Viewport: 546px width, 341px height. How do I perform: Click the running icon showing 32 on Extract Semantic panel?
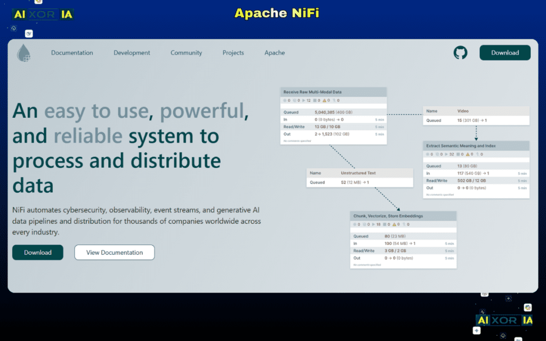pyautogui.click(x=446, y=155)
